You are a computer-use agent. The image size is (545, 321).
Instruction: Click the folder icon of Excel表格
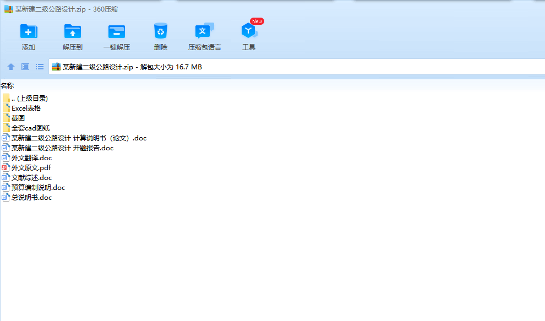[x=6, y=108]
